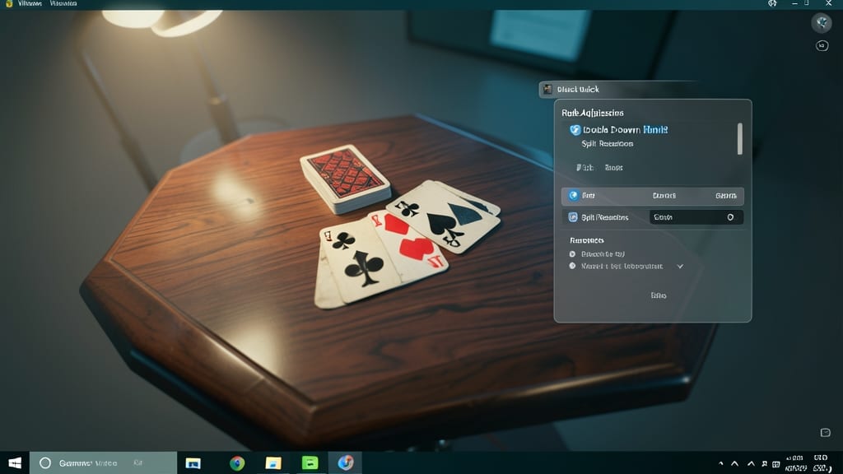
Task: Click the panel title bar icon
Action: (x=547, y=89)
